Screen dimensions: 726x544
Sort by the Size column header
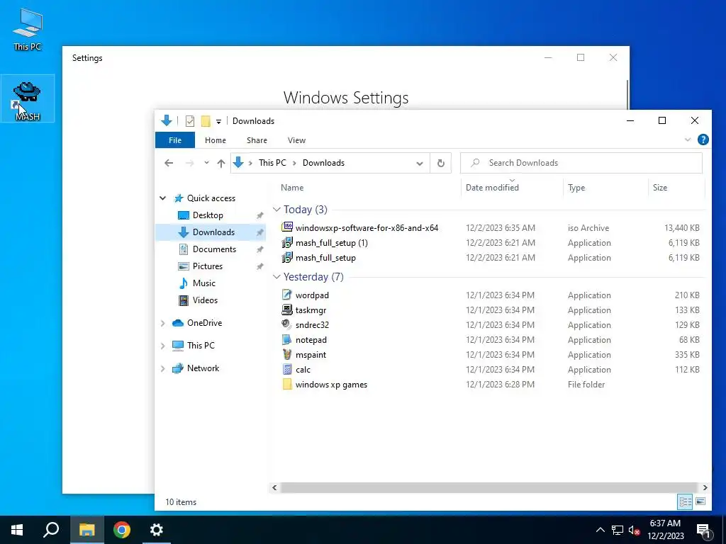660,187
